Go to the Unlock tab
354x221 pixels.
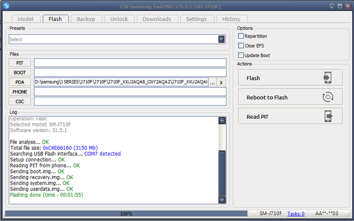119,19
